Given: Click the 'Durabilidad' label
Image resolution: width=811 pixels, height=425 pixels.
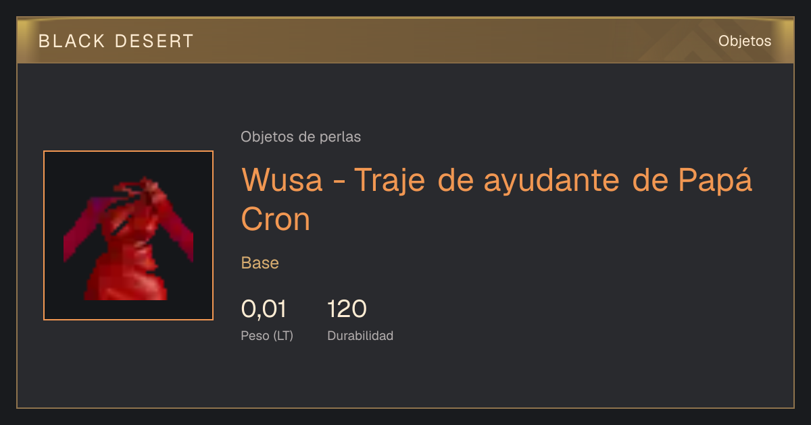Looking at the screenshot, I should point(360,335).
